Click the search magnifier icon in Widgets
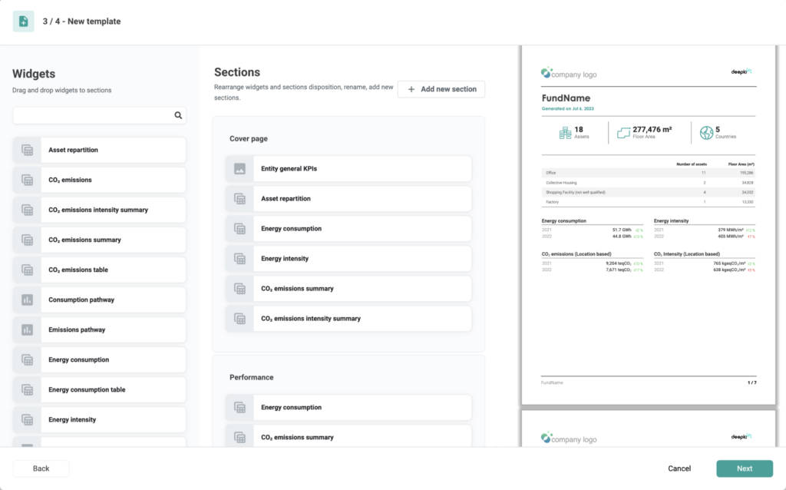The image size is (786, 490). tap(178, 115)
